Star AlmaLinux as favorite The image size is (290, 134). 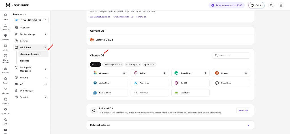(124, 73)
